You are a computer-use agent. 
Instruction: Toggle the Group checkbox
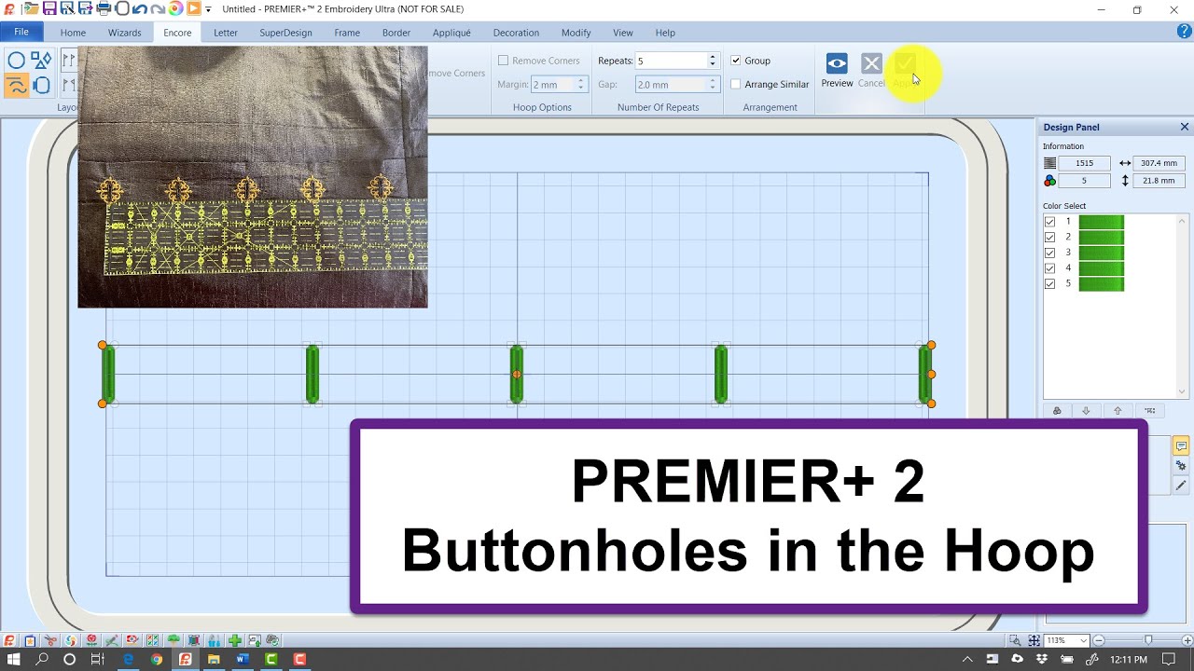click(x=736, y=61)
